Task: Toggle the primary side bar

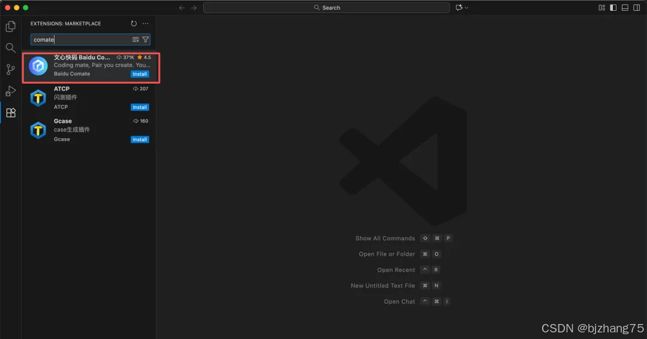Action: tap(613, 7)
